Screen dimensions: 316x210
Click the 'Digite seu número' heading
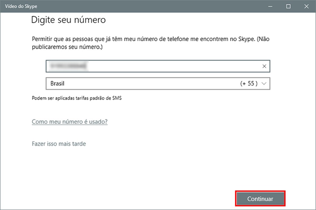(x=68, y=20)
